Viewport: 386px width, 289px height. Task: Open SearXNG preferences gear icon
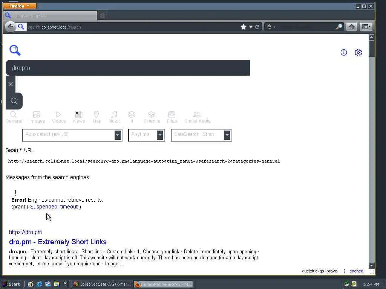pyautogui.click(x=358, y=52)
